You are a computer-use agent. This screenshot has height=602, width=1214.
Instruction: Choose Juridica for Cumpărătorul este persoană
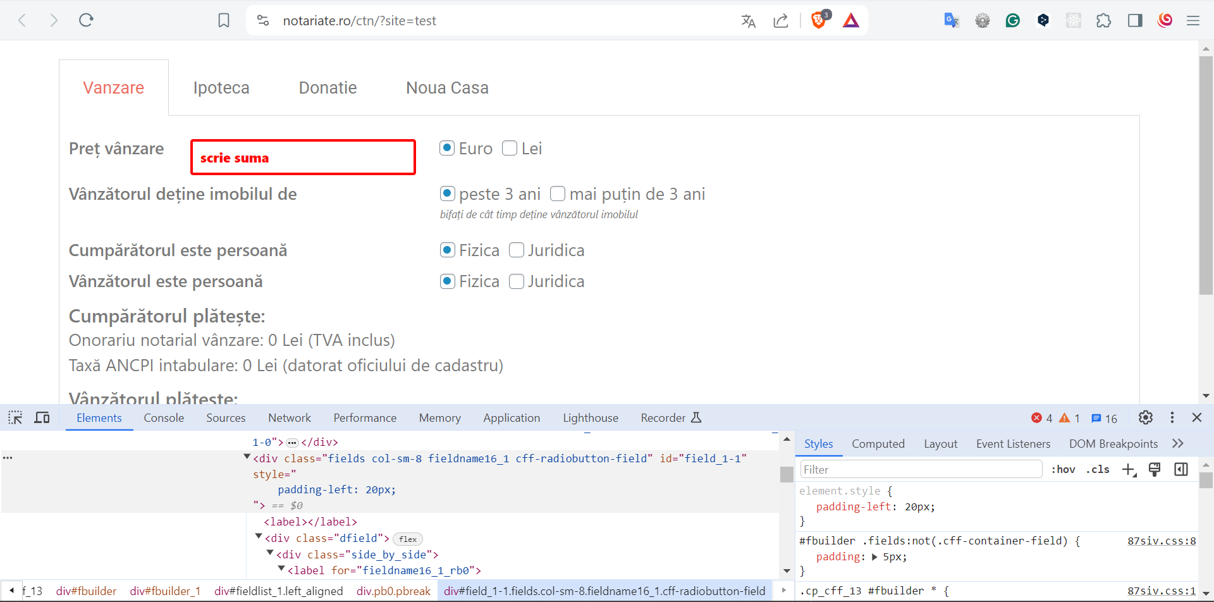pos(517,250)
